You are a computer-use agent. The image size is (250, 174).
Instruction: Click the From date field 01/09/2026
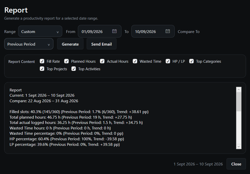click(x=100, y=31)
